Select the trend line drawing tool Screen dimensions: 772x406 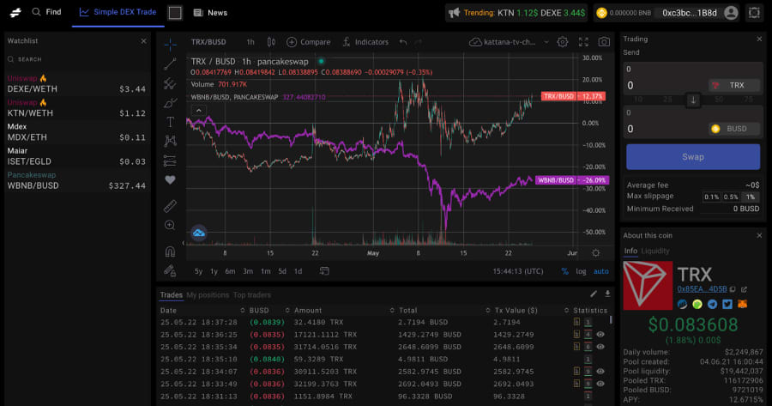pos(170,64)
